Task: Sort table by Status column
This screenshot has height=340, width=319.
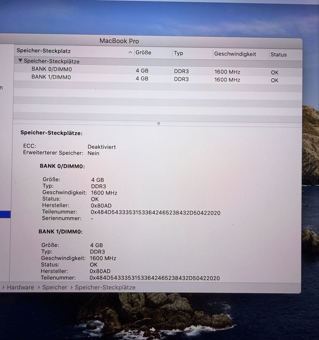Action: point(278,55)
